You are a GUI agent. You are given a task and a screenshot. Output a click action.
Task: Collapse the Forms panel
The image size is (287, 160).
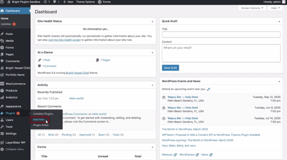point(152,147)
